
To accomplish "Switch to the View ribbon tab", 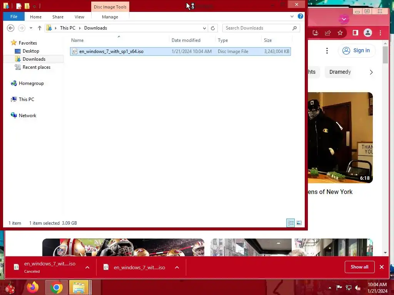I will (x=79, y=17).
